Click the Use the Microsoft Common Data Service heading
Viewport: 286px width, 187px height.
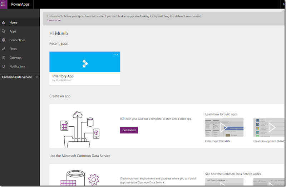click(x=80, y=156)
